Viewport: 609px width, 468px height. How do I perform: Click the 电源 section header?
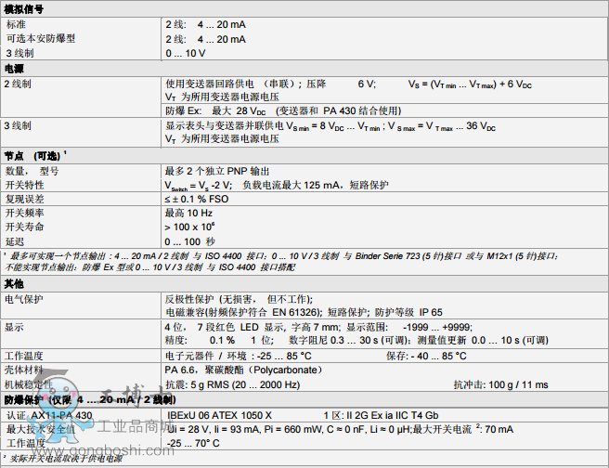click(14, 69)
